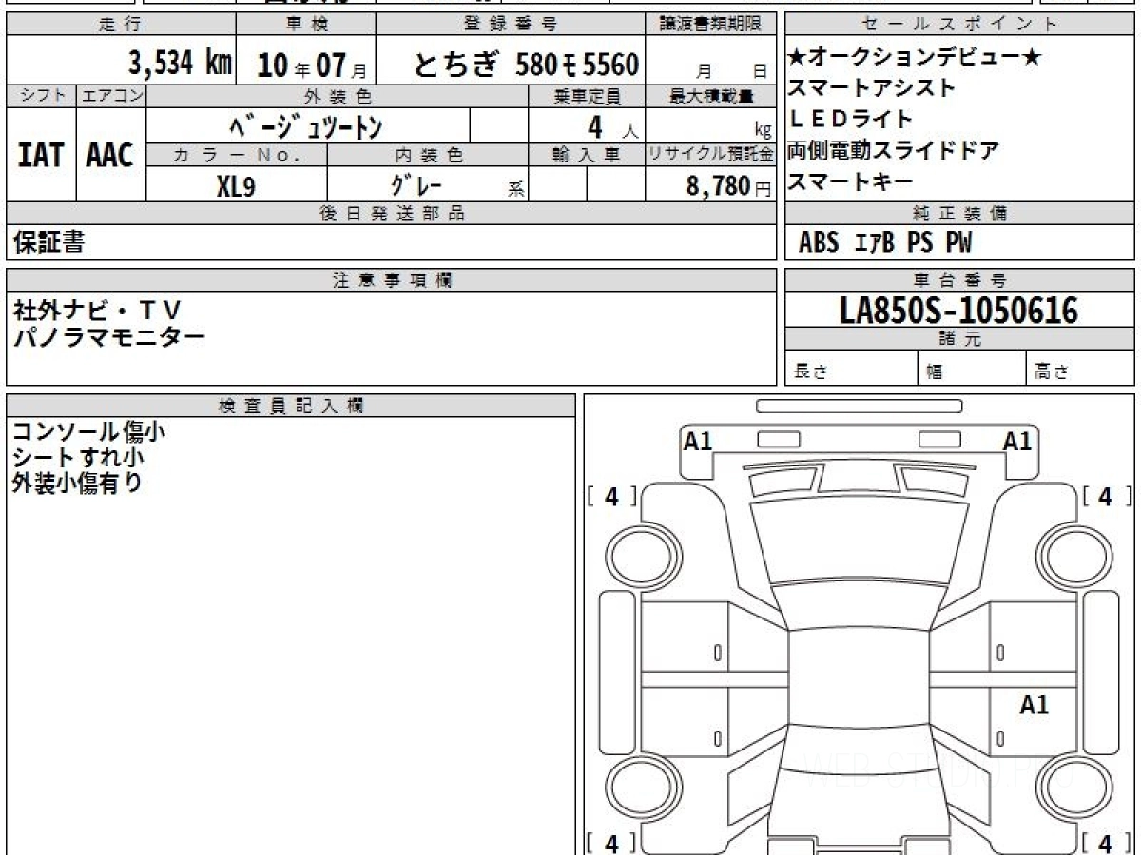Image resolution: width=1141 pixels, height=855 pixels.
Task: Select ★オークションデビュー★ sales point
Action: tap(916, 58)
